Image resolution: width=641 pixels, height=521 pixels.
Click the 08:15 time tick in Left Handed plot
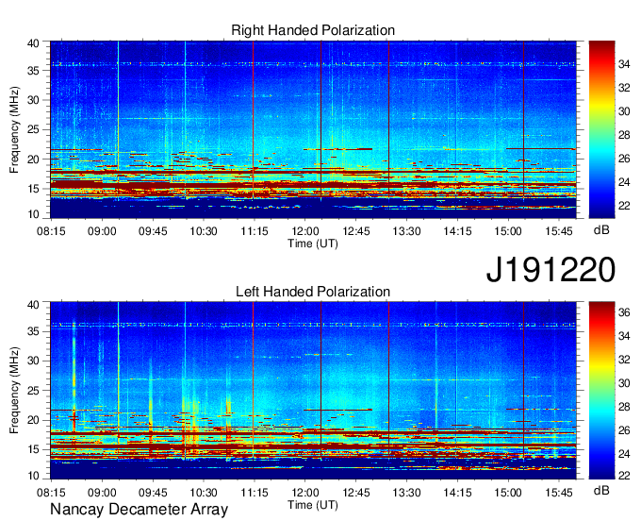51,493
